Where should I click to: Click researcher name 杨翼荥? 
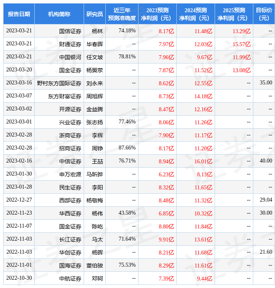click(x=95, y=70)
